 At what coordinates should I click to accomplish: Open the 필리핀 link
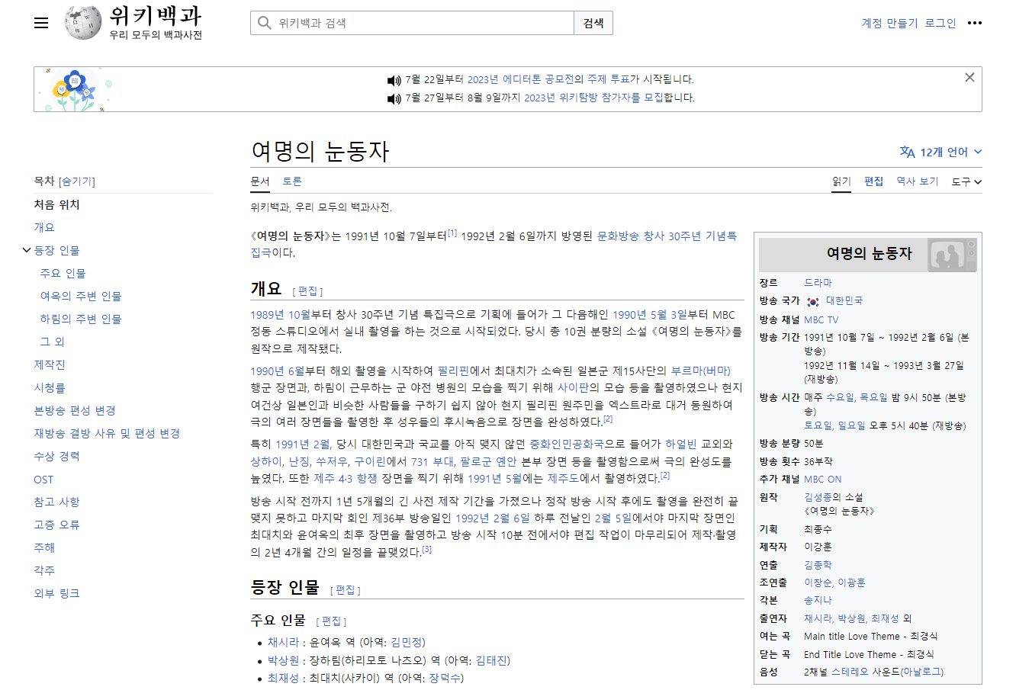point(453,371)
